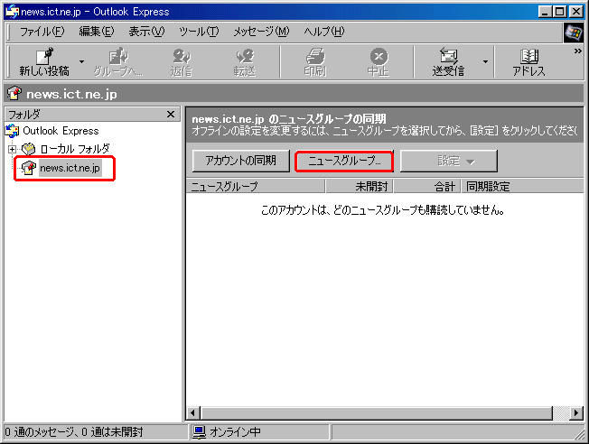Open the ファイル(F) menu
Viewport: 589px width, 444px height.
[42, 32]
